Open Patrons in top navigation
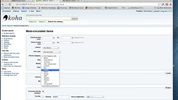The image size is (178, 100). 16,11
